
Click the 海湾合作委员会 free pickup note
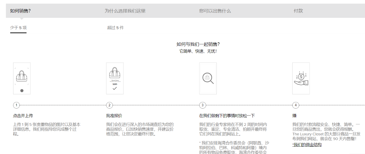(x=234, y=147)
